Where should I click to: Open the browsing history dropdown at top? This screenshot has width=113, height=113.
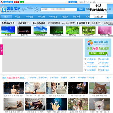click(x=83, y=2)
